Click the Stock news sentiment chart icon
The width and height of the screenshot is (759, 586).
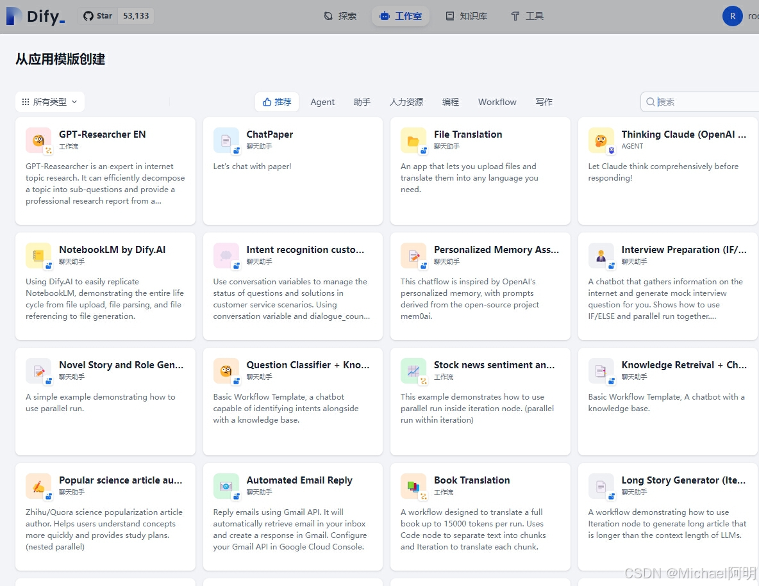click(x=413, y=371)
